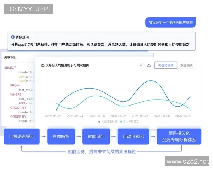Toggle the 人均使用时长 legend item
Image resolution: width=213 pixels, height=170 pixels.
[108, 121]
